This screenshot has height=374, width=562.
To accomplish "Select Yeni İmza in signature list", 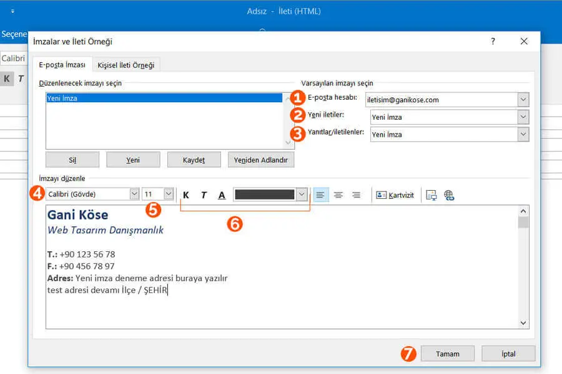I will pyautogui.click(x=164, y=98).
